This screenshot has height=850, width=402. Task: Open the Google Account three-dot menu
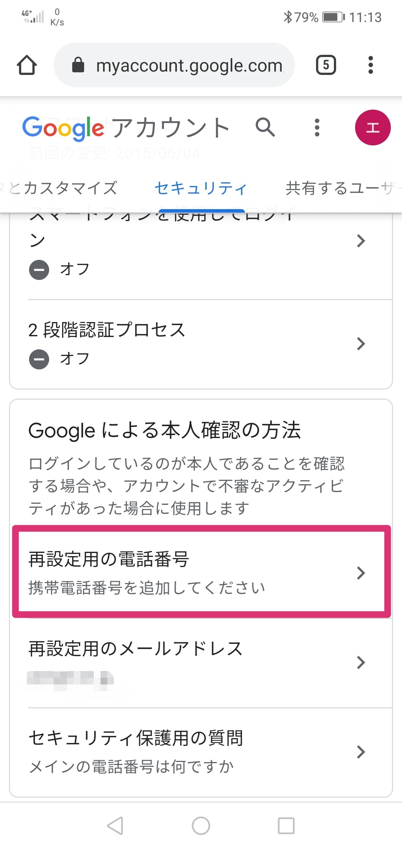tap(317, 127)
